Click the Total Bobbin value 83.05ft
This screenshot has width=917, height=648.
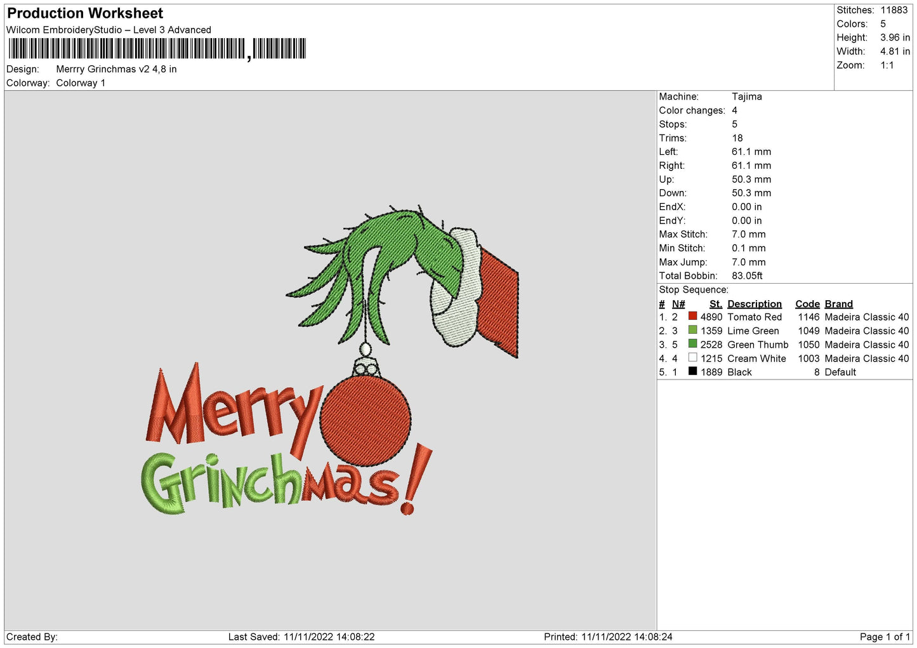tap(747, 275)
